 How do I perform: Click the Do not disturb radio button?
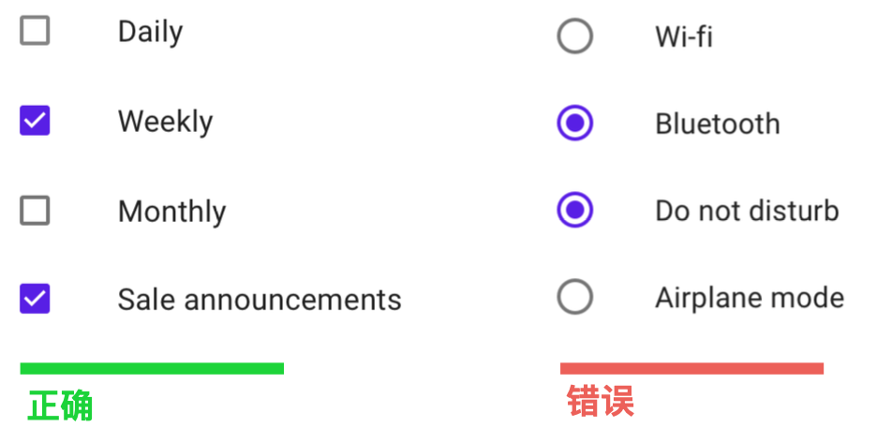pyautogui.click(x=574, y=210)
